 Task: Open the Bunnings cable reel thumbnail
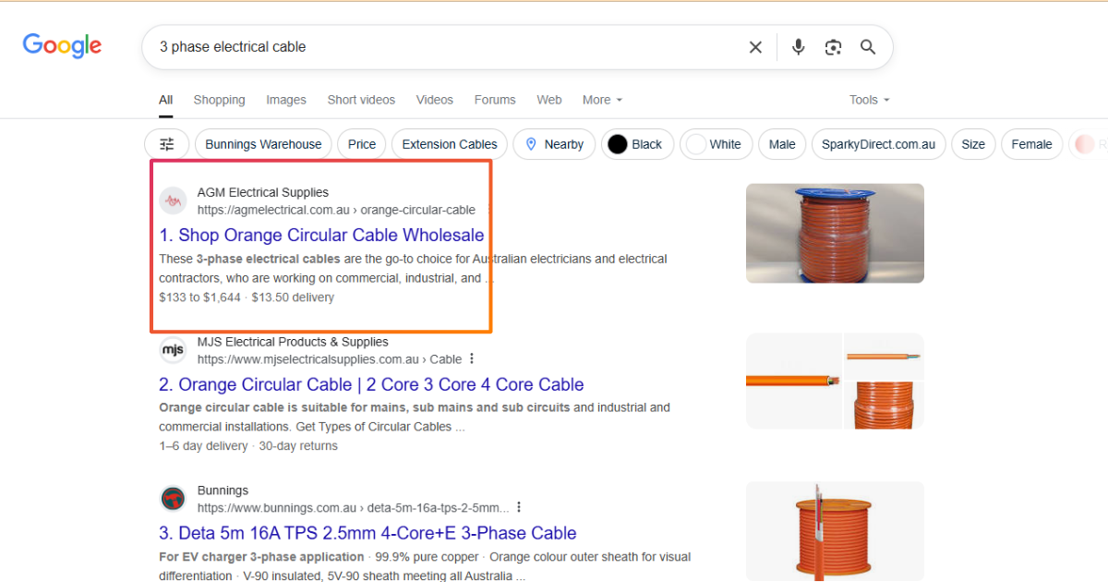click(835, 531)
